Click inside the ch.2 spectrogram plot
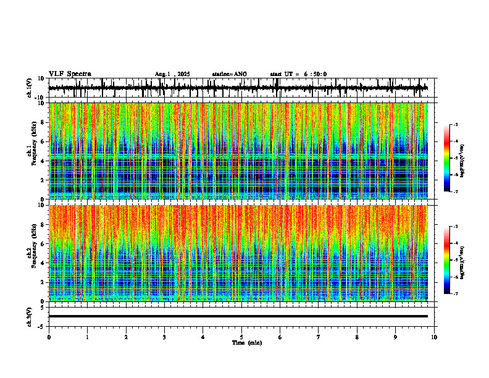The height and width of the screenshot is (378, 489). pos(238,253)
